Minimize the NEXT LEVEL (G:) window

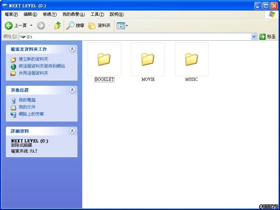[x=258, y=6]
